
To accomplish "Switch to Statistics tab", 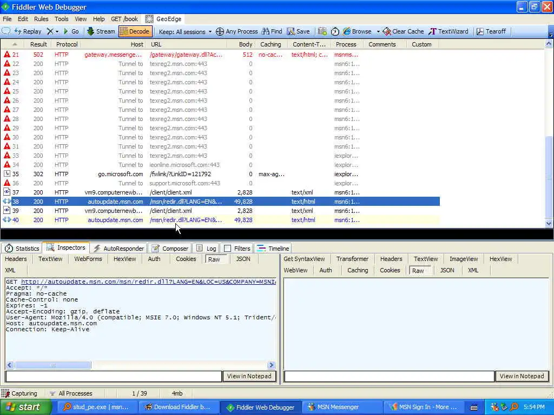I will click(x=22, y=249).
